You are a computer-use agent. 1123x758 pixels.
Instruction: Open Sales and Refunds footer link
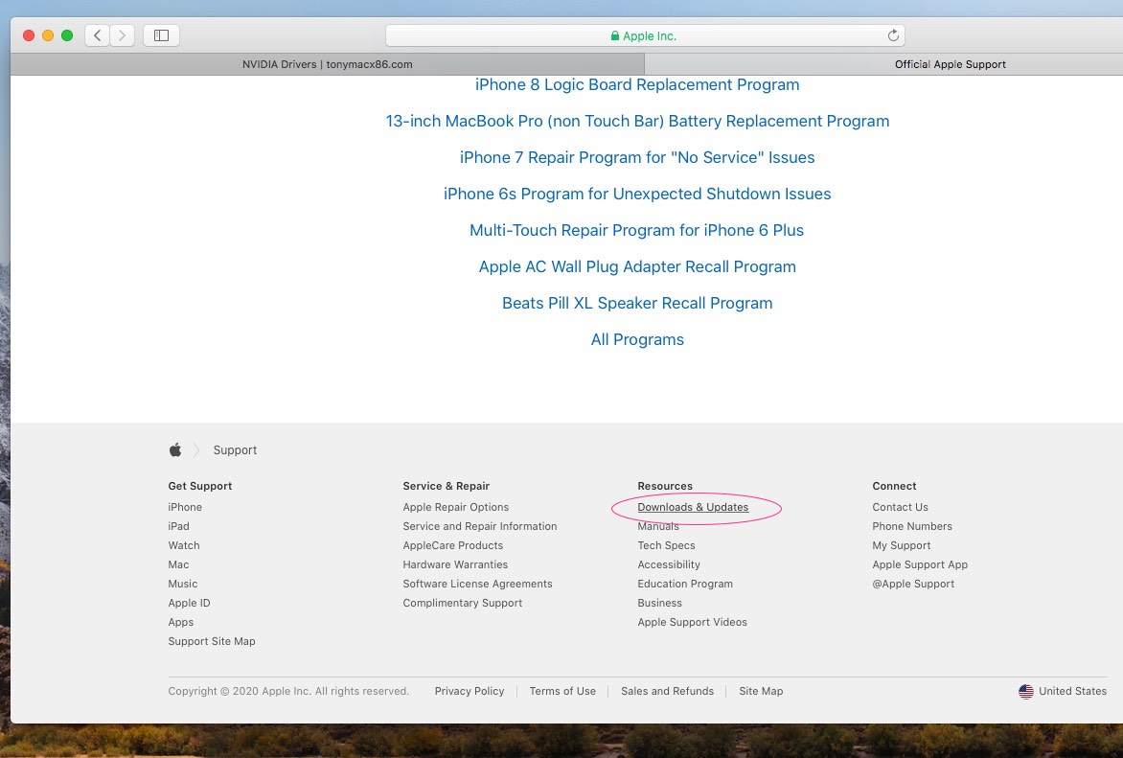pyautogui.click(x=667, y=691)
